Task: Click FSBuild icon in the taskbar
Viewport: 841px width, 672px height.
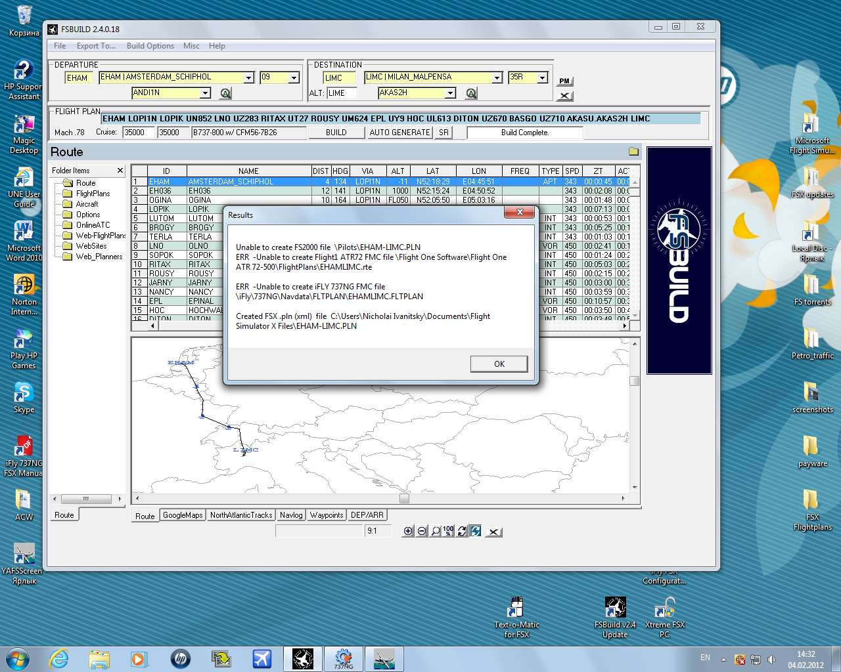Action: pos(303,658)
